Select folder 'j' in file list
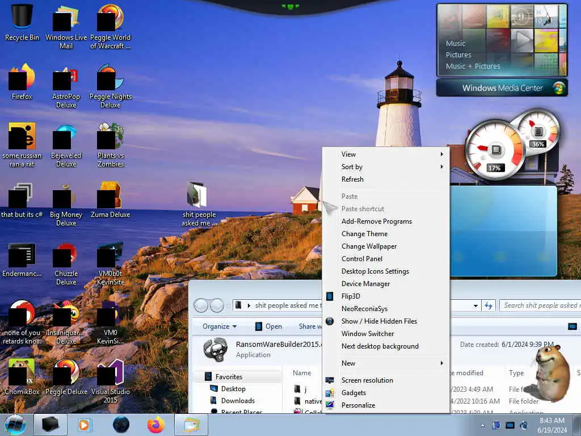This screenshot has height=436, width=581. tap(301, 389)
